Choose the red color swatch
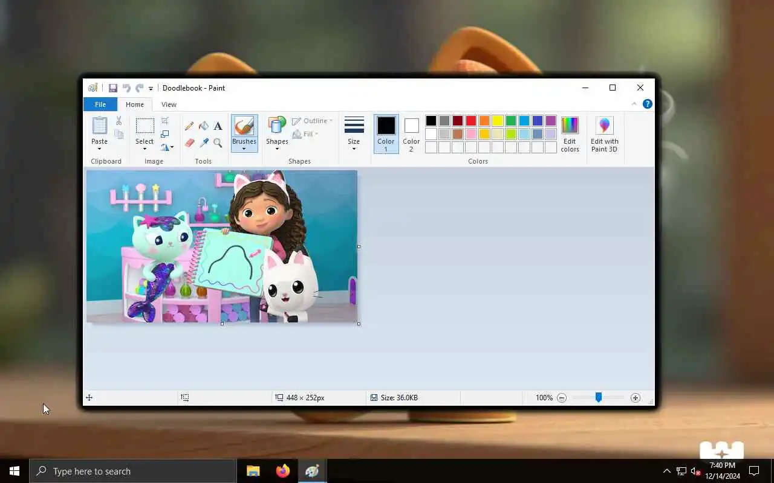The image size is (774, 483). [471, 121]
